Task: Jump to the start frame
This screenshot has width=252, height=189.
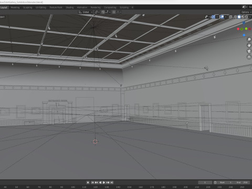Action: click(92, 183)
